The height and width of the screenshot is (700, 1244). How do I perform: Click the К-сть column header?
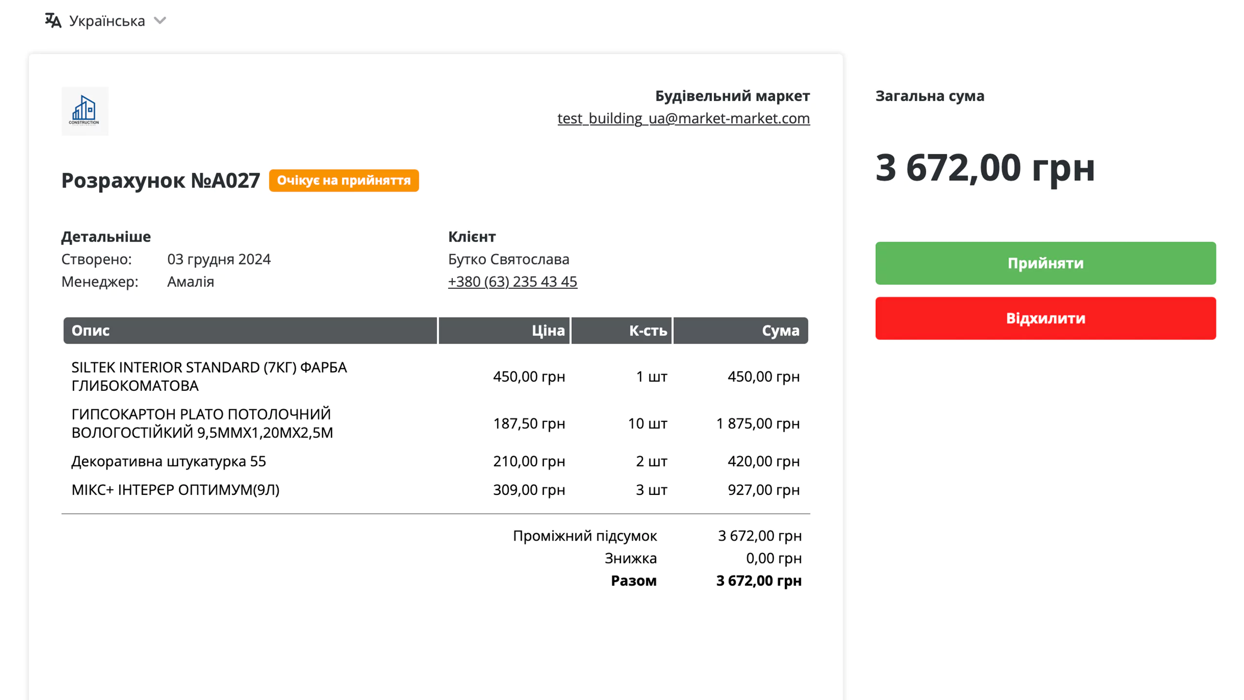tap(622, 331)
